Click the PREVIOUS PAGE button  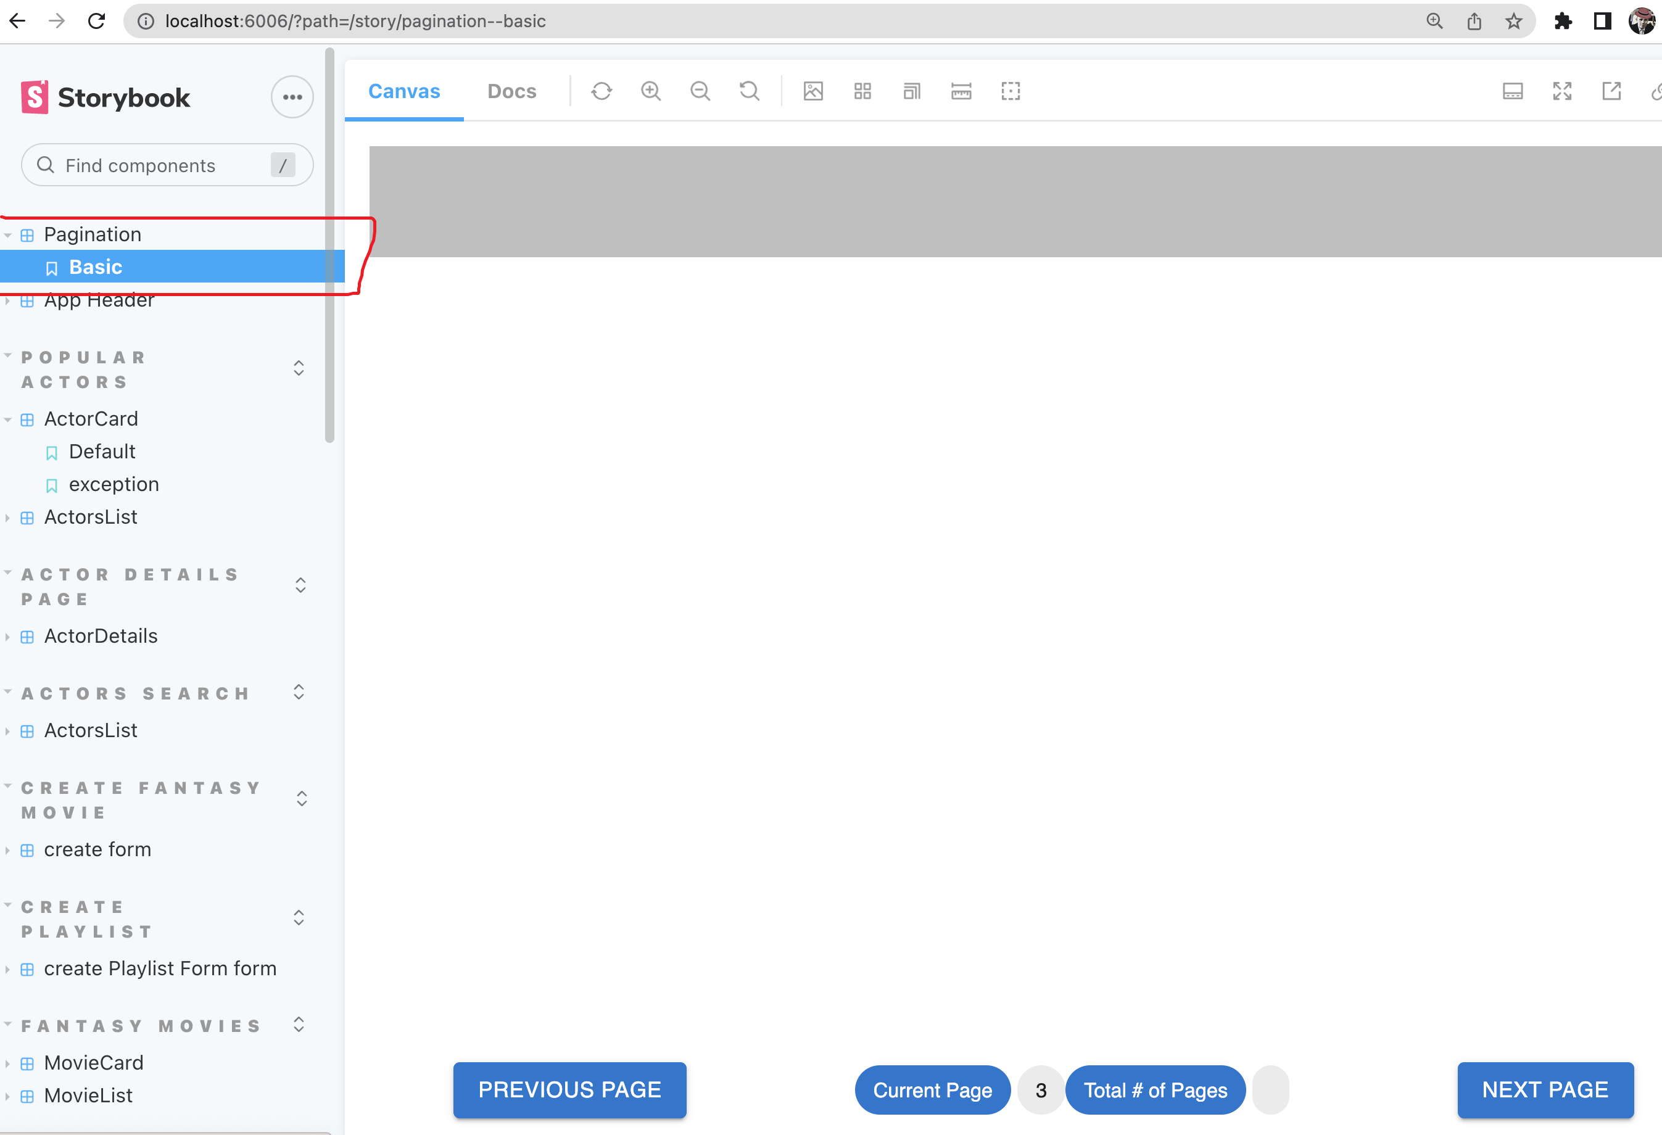(x=569, y=1090)
